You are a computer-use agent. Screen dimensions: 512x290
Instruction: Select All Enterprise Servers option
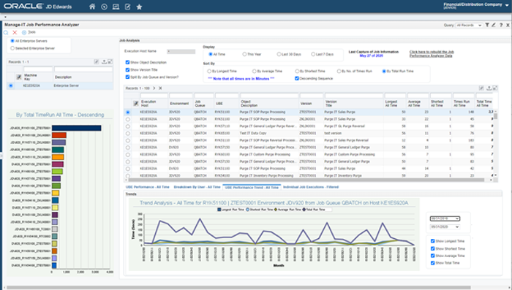(x=12, y=41)
